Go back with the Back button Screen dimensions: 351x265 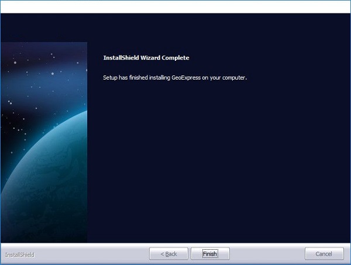[x=168, y=253]
